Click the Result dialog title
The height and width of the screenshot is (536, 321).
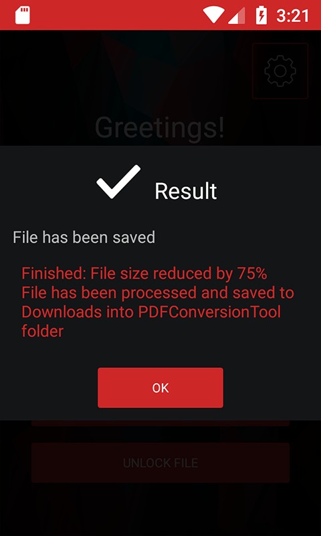(x=185, y=191)
